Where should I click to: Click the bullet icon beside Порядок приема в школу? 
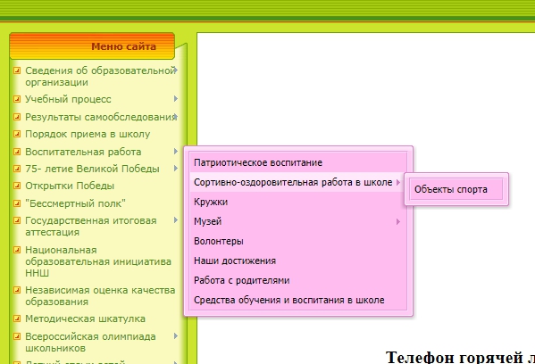[17, 134]
